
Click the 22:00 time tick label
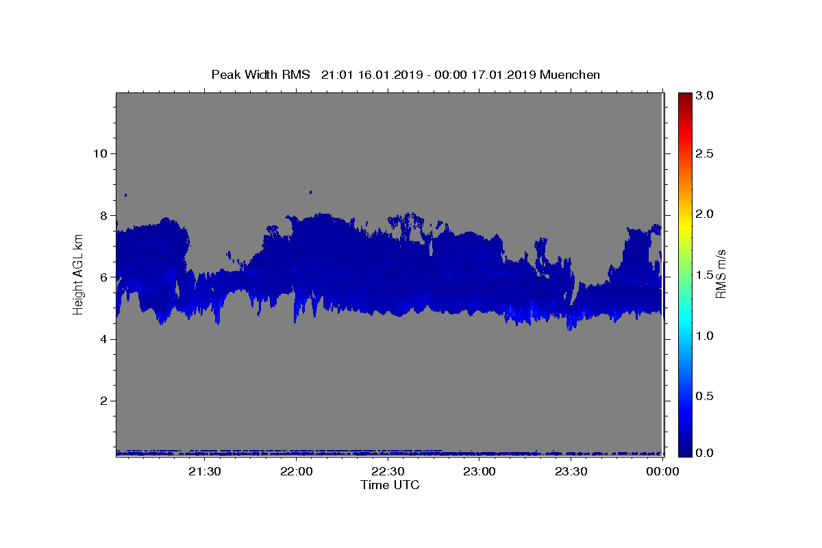[x=297, y=471]
